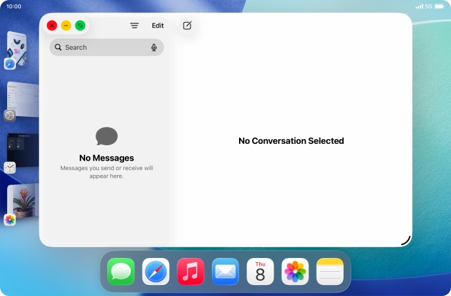Launch Safari from the dock
451x296 pixels.
tap(156, 271)
